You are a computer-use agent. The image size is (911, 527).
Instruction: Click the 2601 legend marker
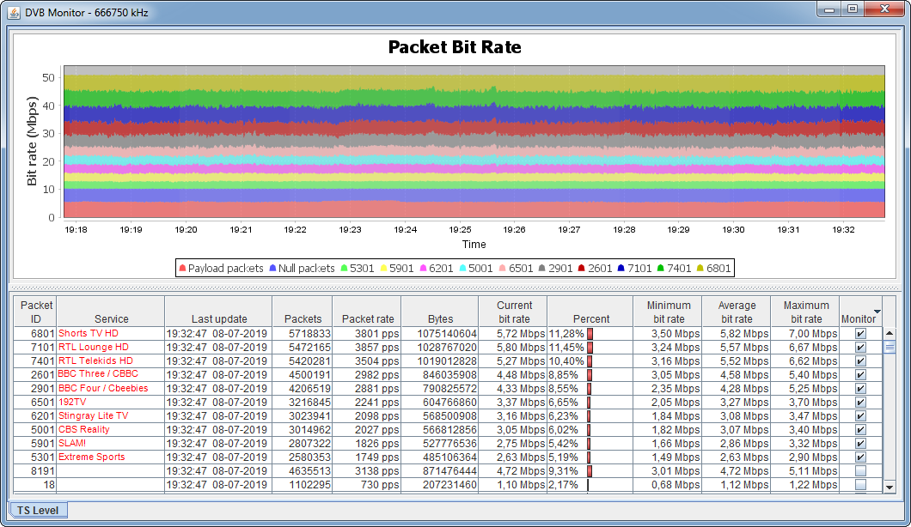pyautogui.click(x=582, y=269)
